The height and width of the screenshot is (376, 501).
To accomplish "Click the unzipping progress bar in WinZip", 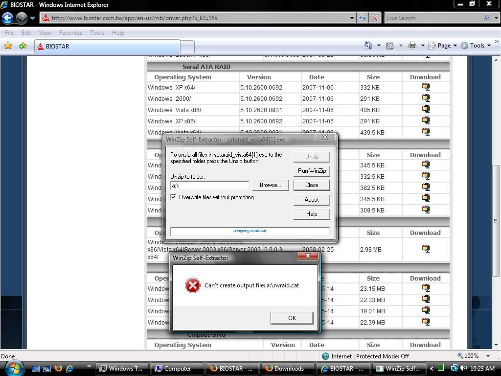I will pos(250,231).
